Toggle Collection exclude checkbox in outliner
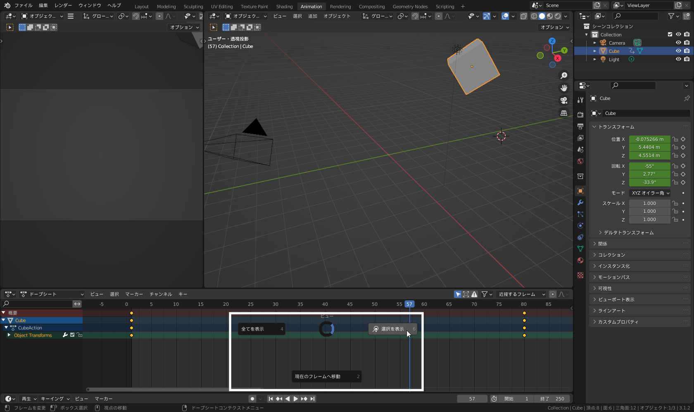This screenshot has height=412, width=694. (x=670, y=34)
